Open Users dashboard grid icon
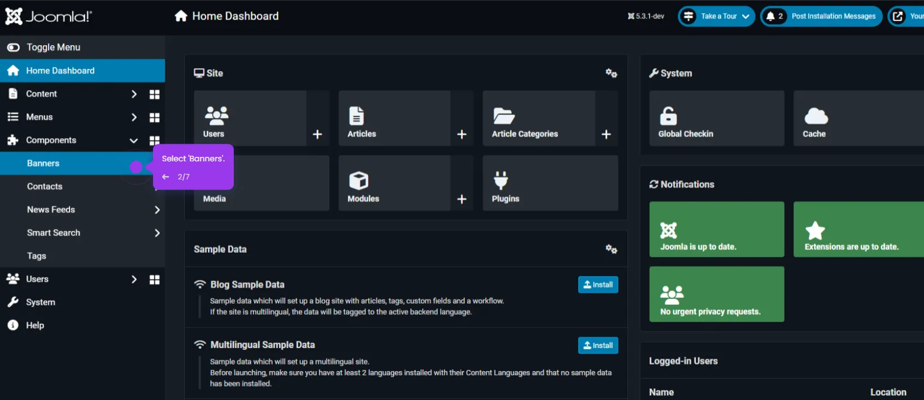 tap(154, 279)
